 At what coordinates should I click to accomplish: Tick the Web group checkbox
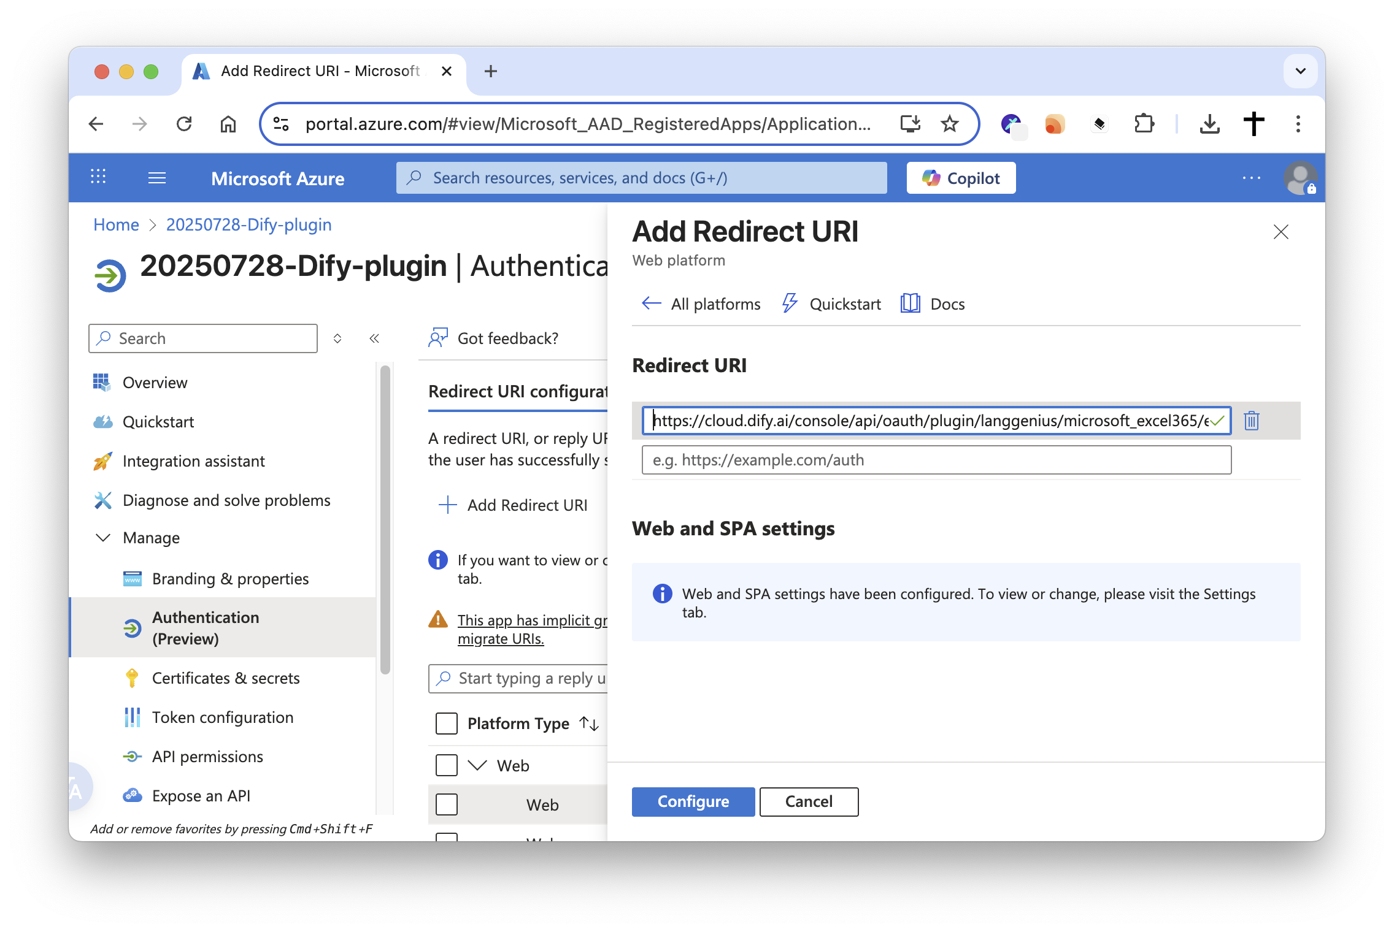click(x=447, y=765)
